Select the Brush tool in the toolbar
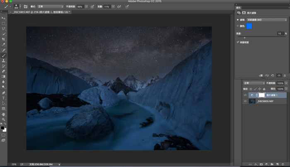Screen dimensions: 290x167 tap(4, 55)
